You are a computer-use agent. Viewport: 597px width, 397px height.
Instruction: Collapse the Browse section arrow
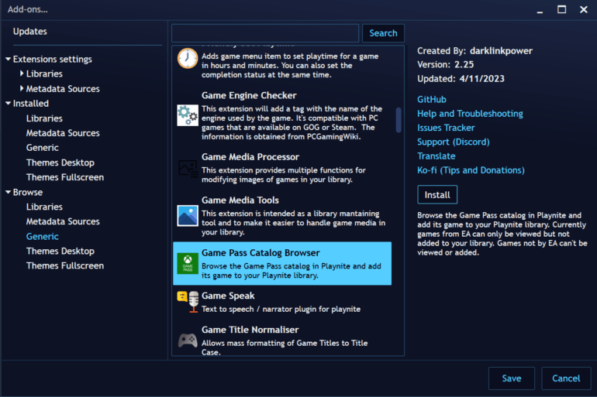tap(8, 192)
